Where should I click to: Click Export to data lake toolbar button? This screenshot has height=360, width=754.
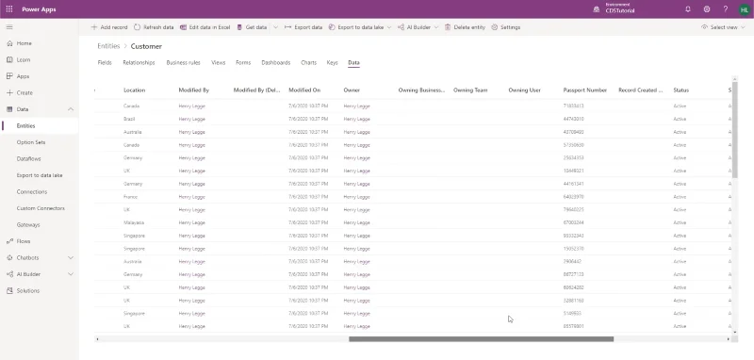pos(356,27)
